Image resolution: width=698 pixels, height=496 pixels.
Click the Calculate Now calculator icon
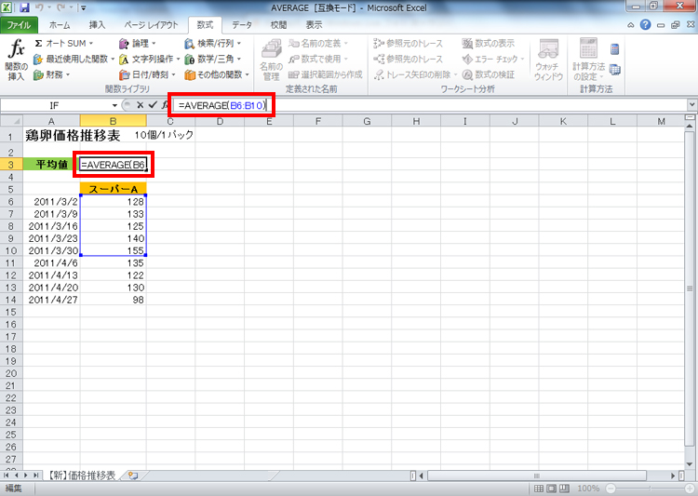click(x=615, y=49)
